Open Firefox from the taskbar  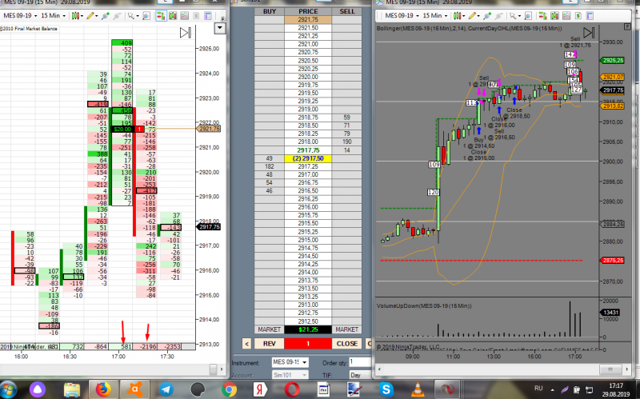pos(103,389)
